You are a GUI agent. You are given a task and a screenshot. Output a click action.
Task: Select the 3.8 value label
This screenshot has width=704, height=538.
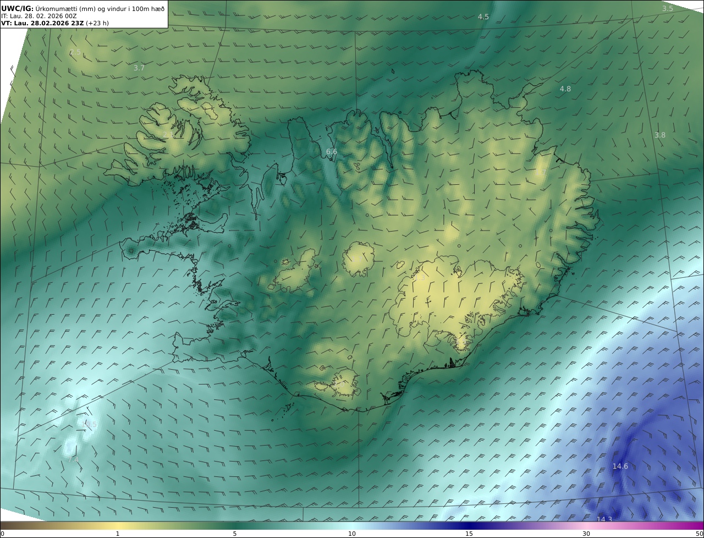[660, 135]
